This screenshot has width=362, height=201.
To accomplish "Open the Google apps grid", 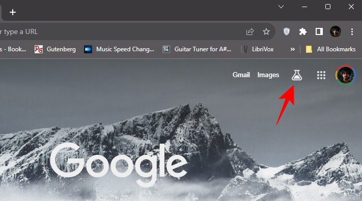I will point(321,75).
